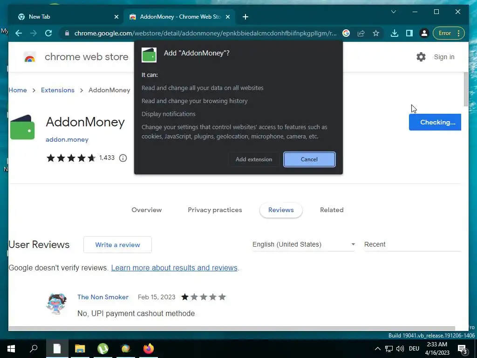
Task: Open uTorrent from taskbar
Action: (103, 349)
